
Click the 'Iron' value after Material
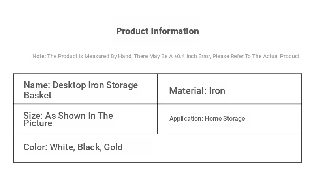pos(217,91)
